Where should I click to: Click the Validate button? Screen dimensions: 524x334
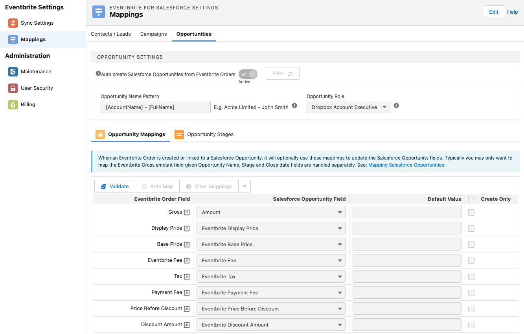[115, 186]
